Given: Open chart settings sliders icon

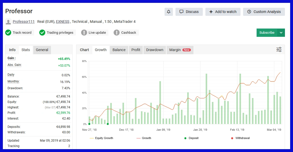Looking at the screenshot, I should pyautogui.click(x=279, y=50).
